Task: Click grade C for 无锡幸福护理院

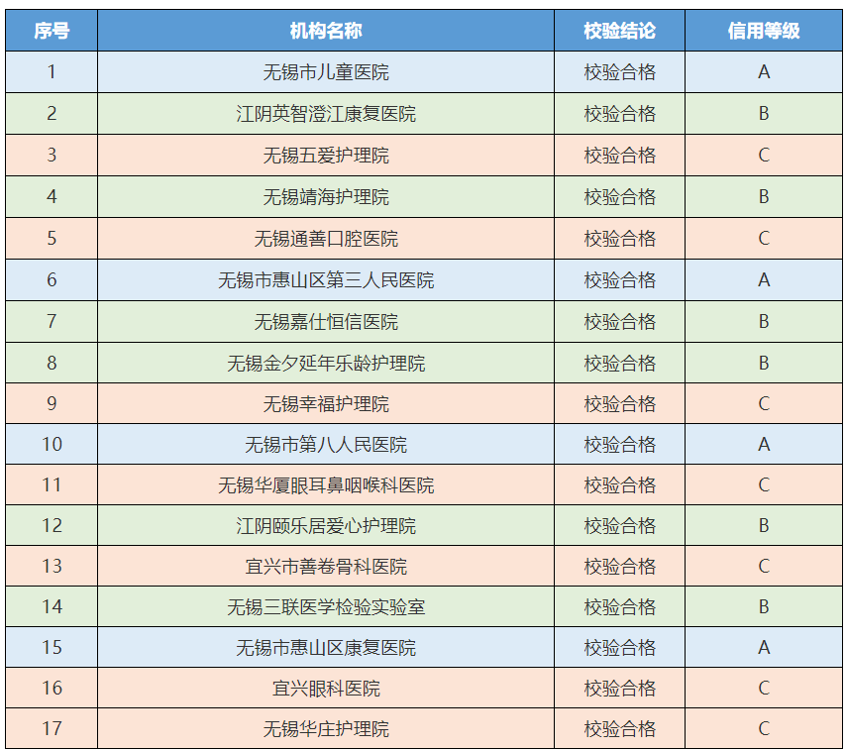Action: pos(764,403)
